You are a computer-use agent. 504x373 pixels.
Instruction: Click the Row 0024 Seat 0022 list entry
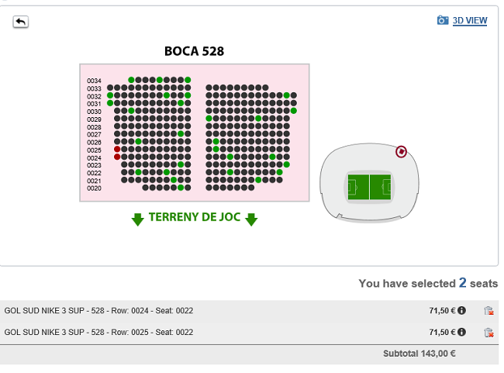point(98,311)
